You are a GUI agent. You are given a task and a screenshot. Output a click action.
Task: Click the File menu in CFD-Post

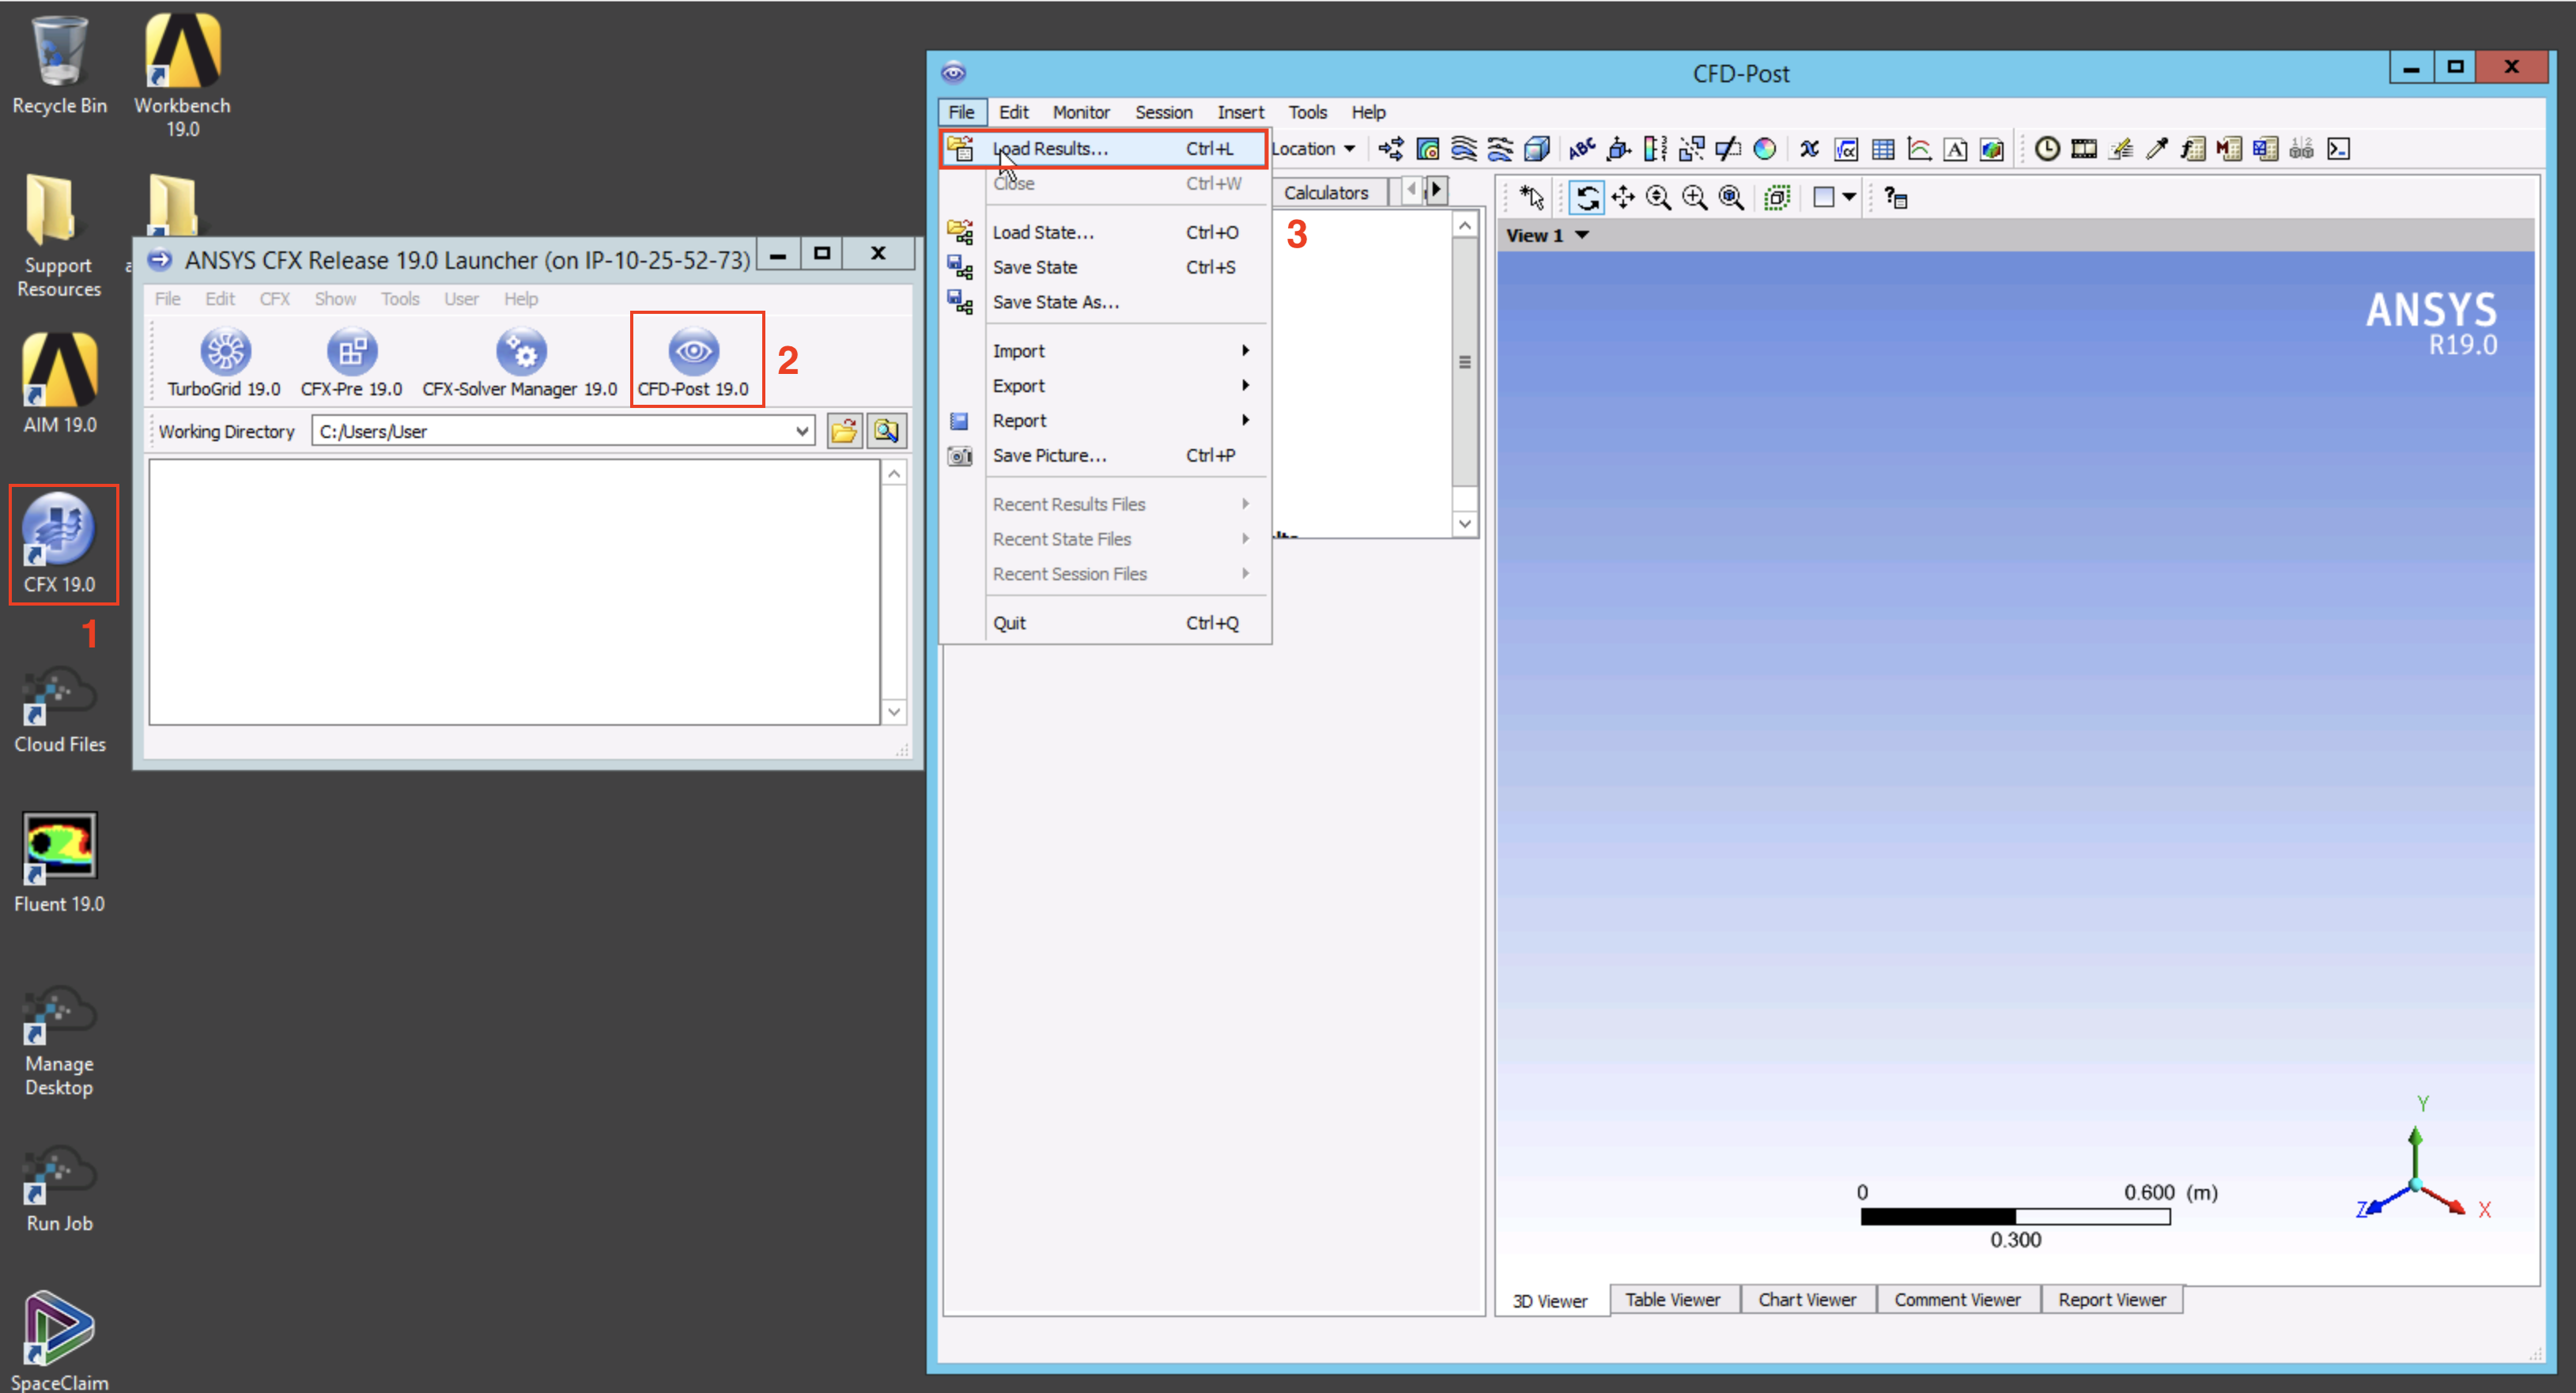coord(962,111)
